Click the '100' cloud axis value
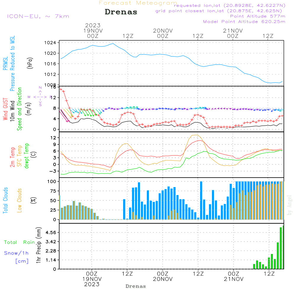The height and width of the screenshot is (296, 296). tap(52, 181)
